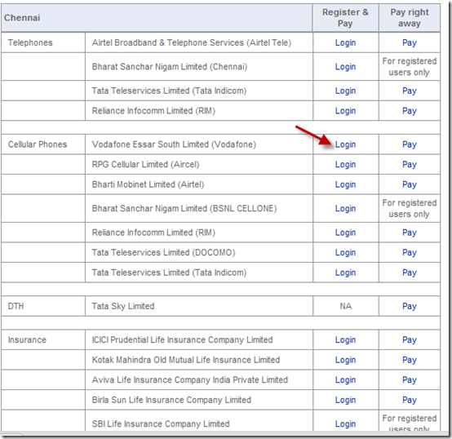Screen dimensions: 452x439
Task: Open Login for Aviva Life Insurance Company
Action: 345,380
